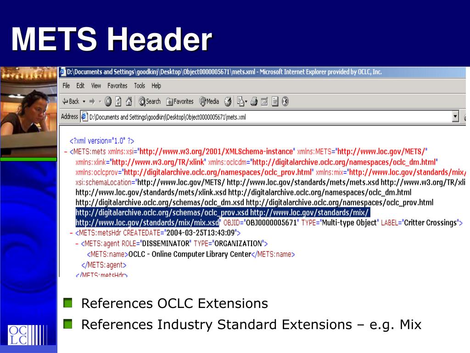Screen dimensions: 470x353
Task: Click the METS Header slide title
Action: 112,40
